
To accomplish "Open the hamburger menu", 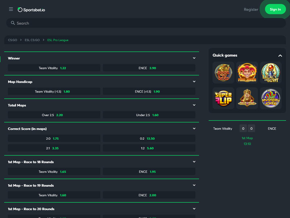I will [x=11, y=9].
